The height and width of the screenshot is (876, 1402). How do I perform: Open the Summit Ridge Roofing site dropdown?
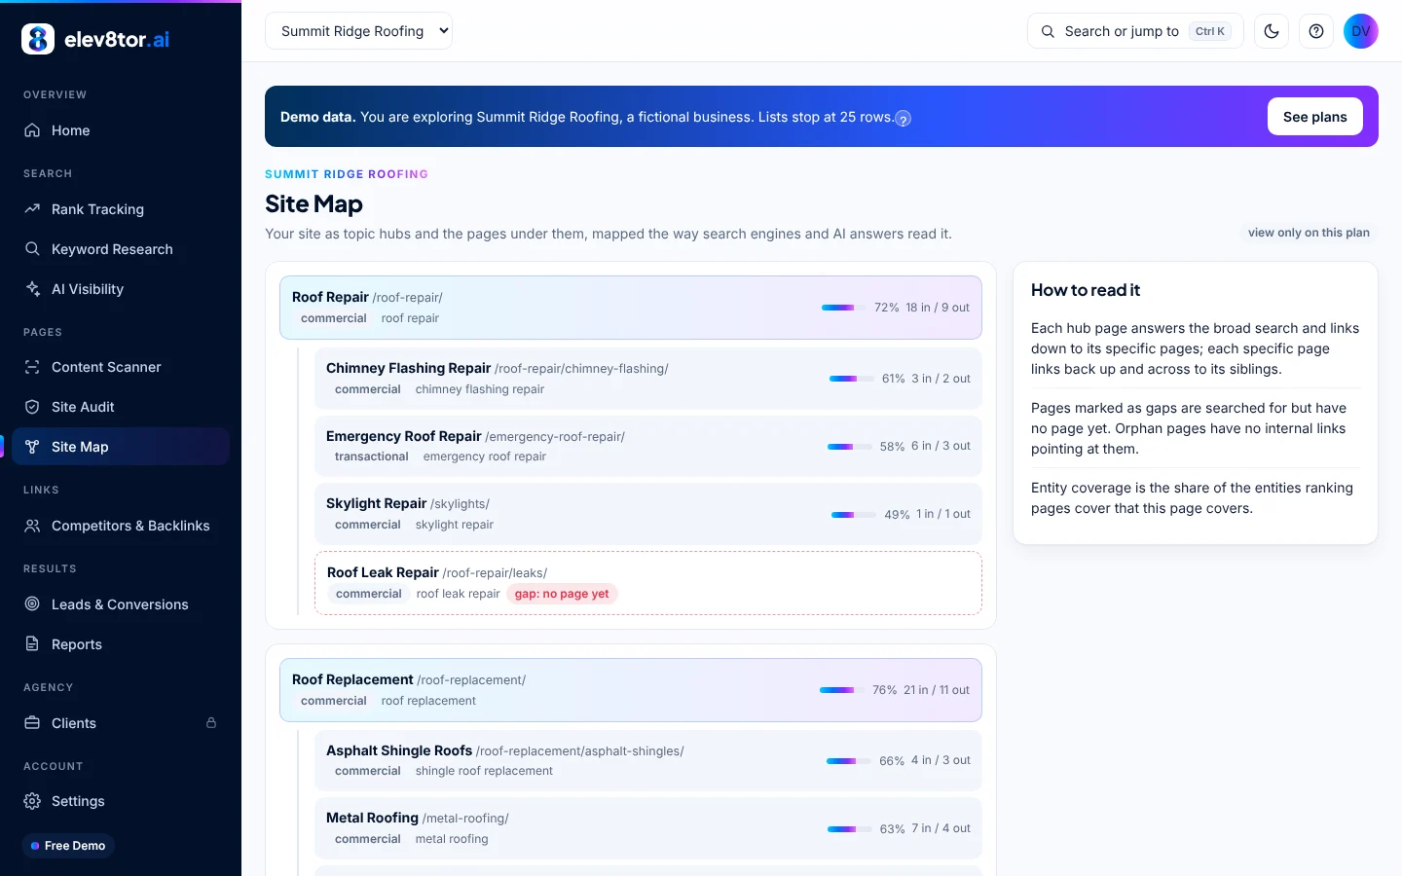pos(358,31)
